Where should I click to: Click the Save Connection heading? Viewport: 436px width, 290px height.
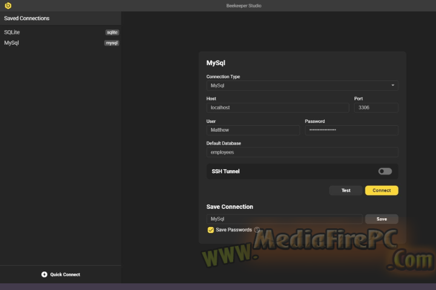coord(230,207)
